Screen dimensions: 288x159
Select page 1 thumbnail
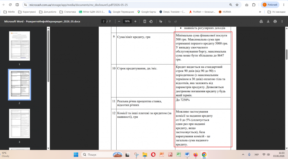[x=19, y=46]
